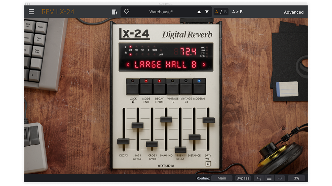Go to the next reverb algorithm arrow
Viewport: 332px width, 186px height.
(204, 64)
